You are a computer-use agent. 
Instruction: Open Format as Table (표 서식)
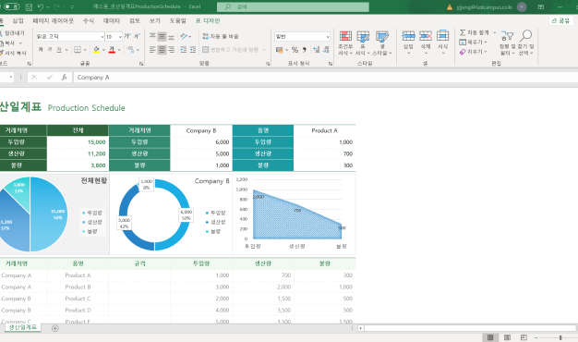[363, 43]
